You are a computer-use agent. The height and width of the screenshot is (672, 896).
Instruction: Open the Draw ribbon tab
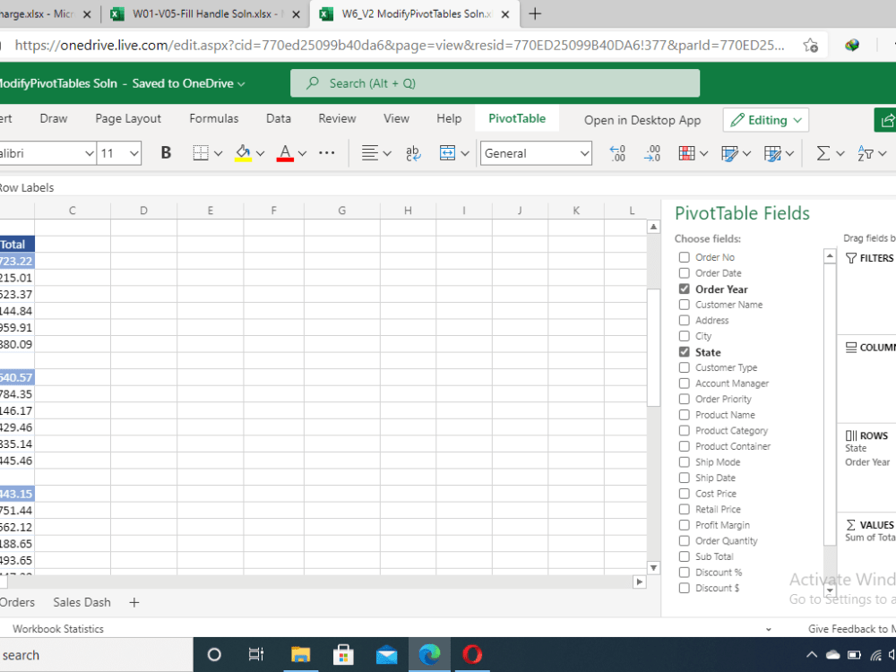54,118
